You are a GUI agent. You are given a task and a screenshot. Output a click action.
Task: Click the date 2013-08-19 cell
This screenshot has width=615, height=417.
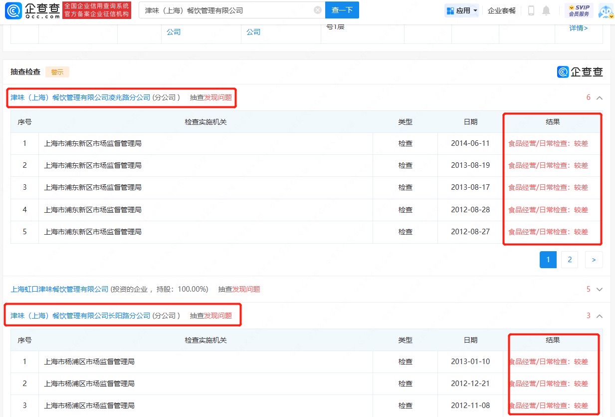coord(470,165)
